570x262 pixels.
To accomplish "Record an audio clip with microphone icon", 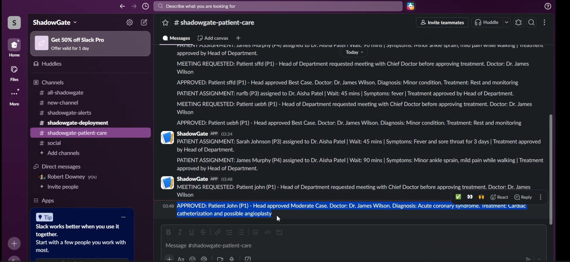I will pos(232,259).
